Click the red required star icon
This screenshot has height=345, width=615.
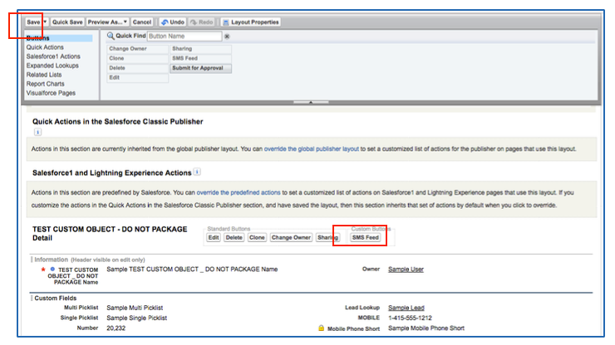tap(43, 270)
